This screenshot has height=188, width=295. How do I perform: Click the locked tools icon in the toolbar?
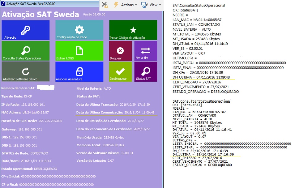105,5
